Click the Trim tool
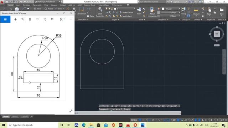228x128 pixels. point(58,9)
